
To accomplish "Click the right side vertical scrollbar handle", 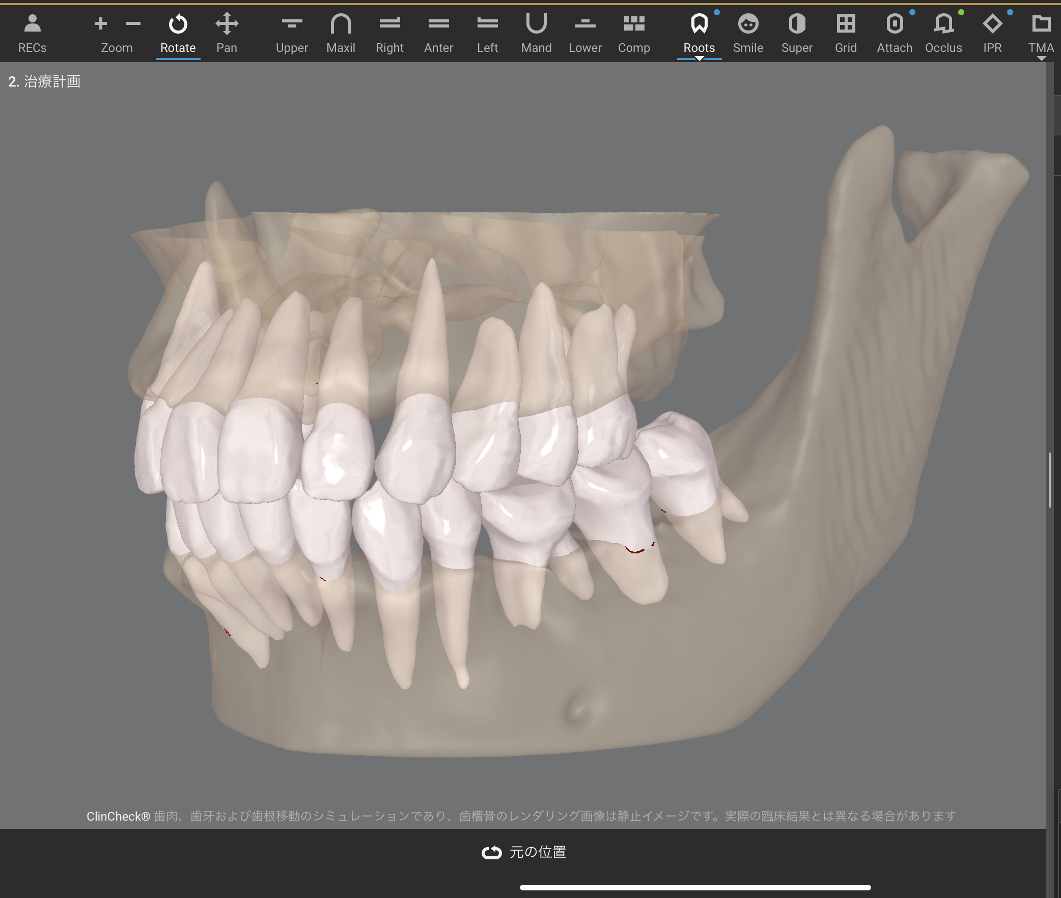I will 1050,480.
